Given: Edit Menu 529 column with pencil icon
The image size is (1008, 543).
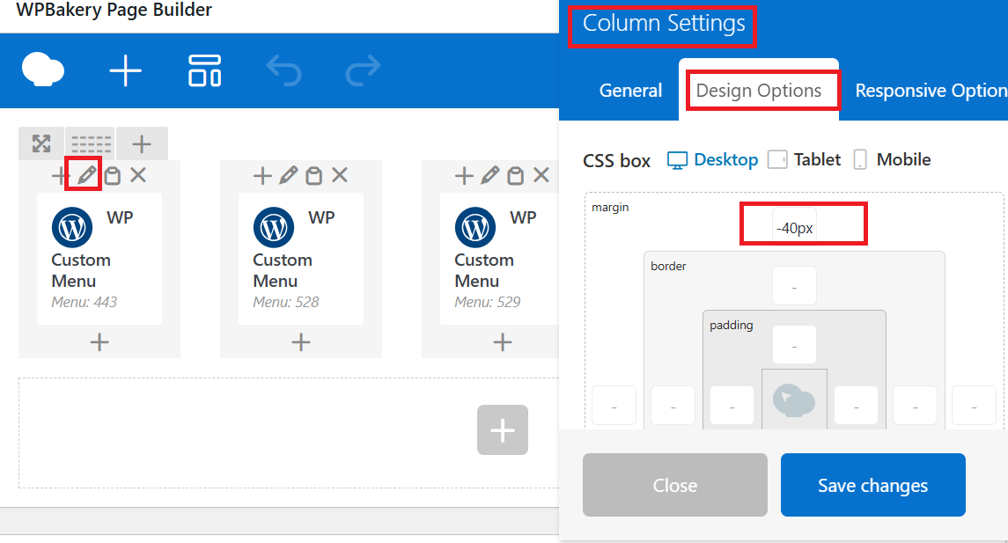Looking at the screenshot, I should (490, 175).
